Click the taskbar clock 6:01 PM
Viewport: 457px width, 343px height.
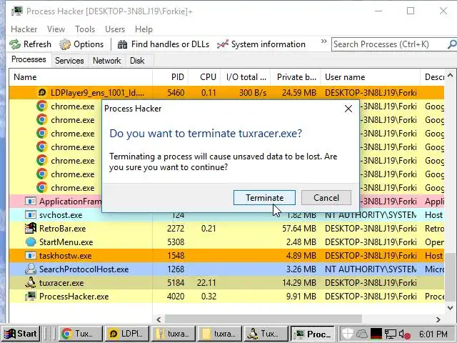[x=433, y=334]
